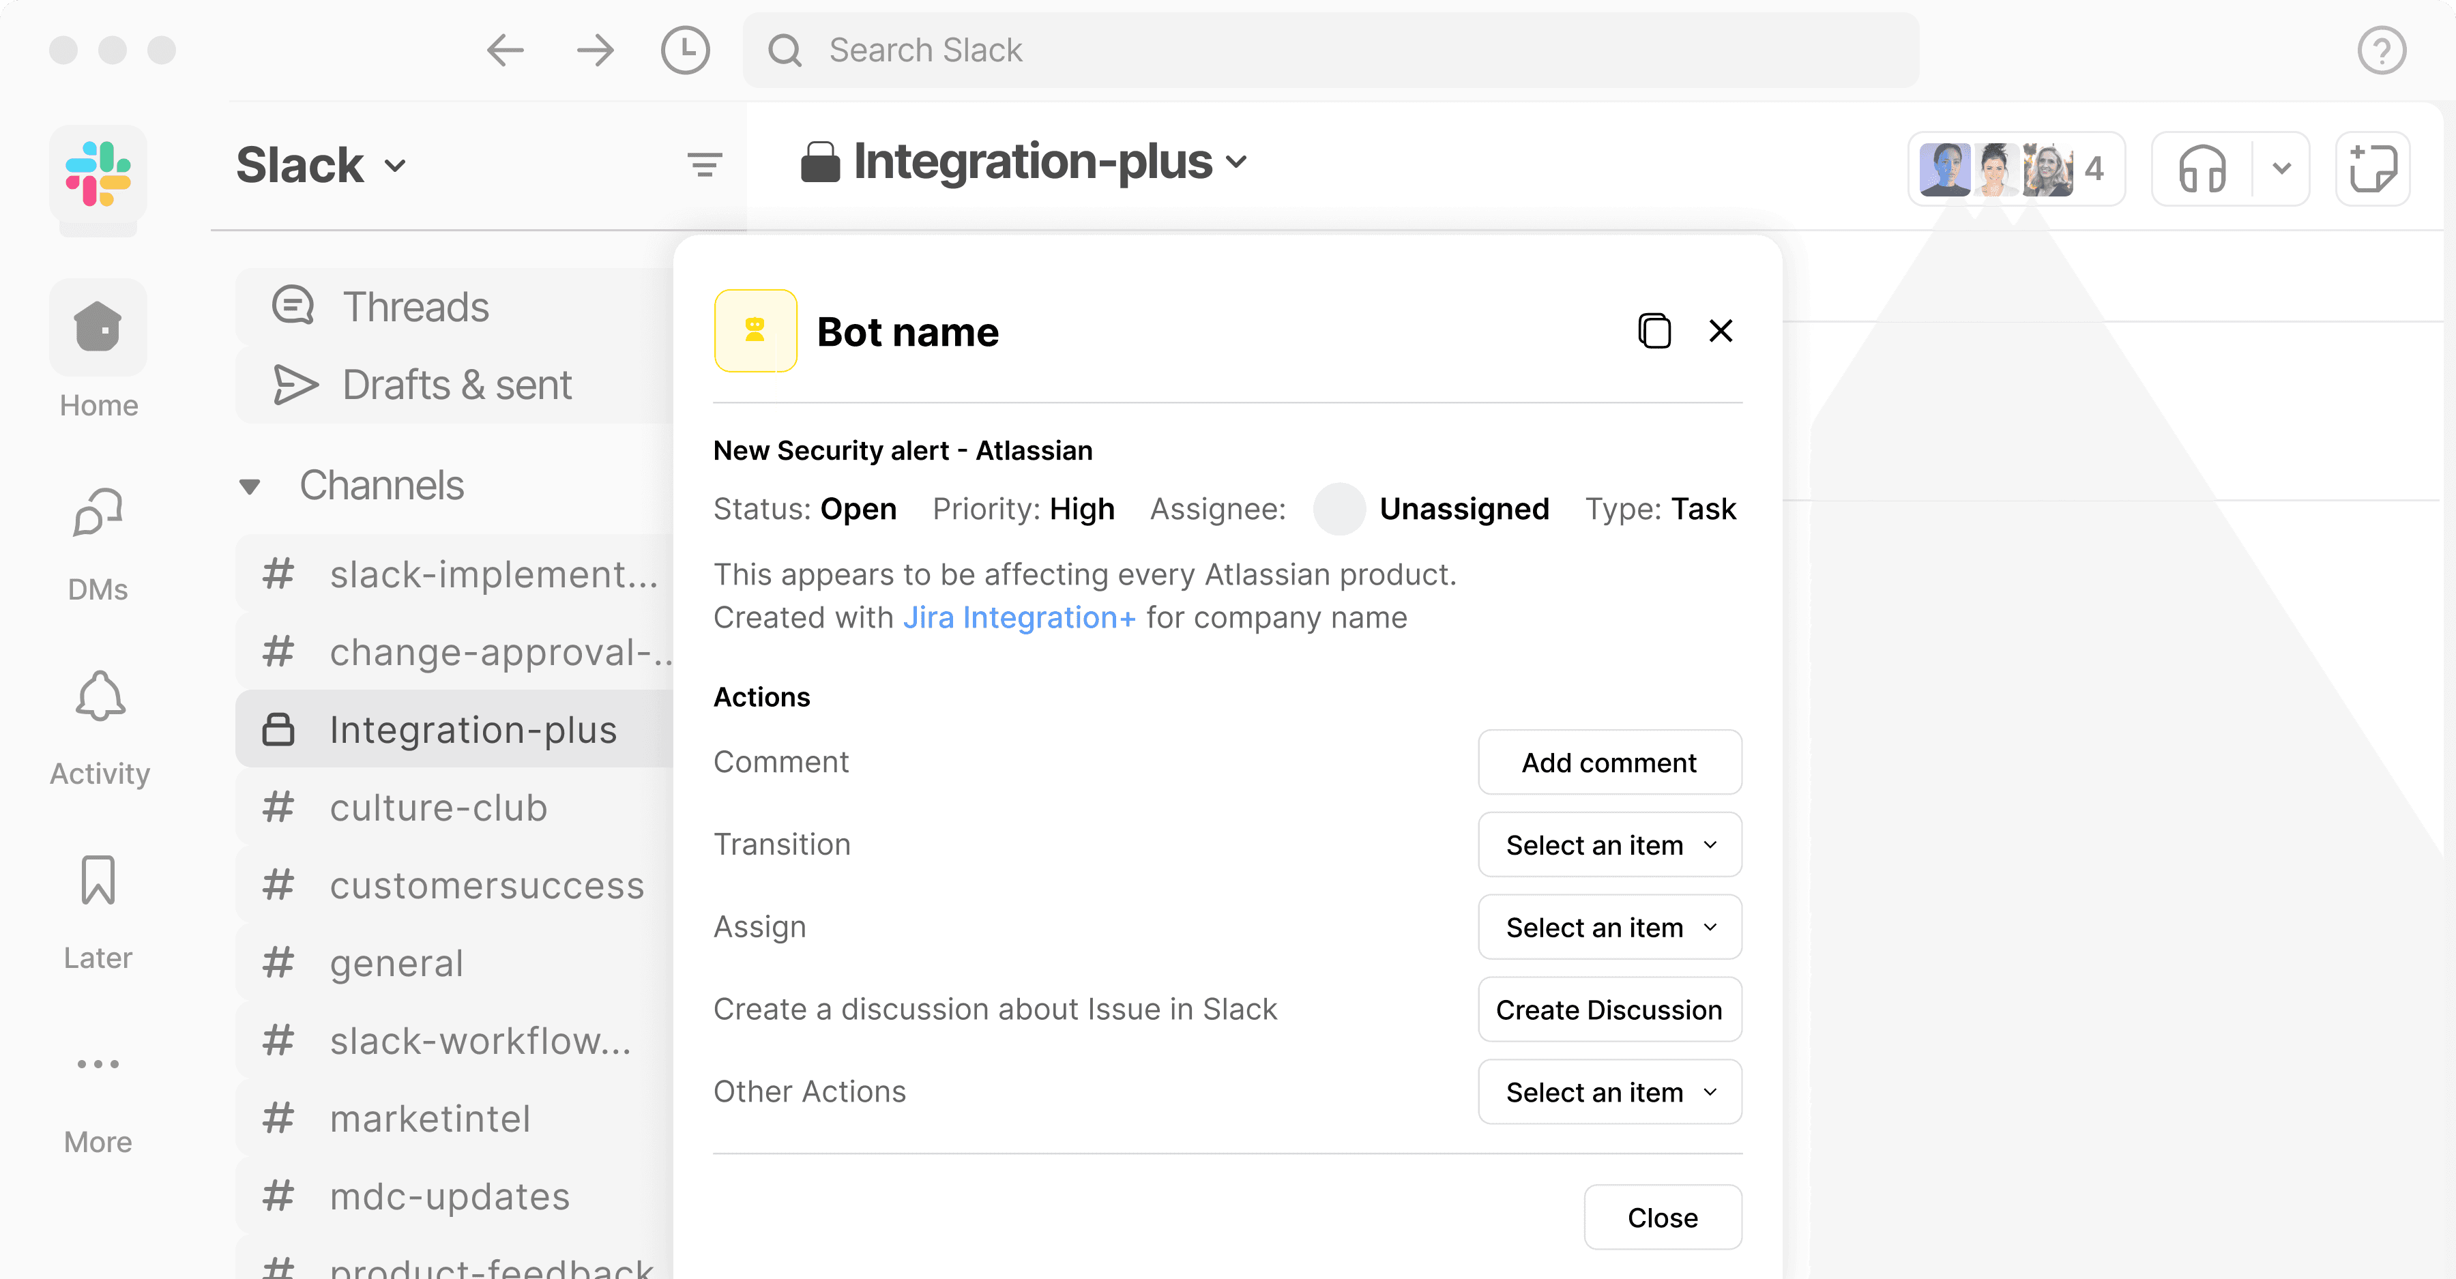
Task: Click in the Search Slack field
Action: point(1330,50)
